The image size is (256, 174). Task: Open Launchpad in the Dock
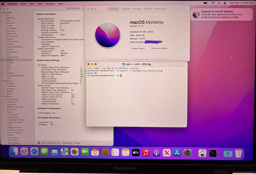[24, 152]
